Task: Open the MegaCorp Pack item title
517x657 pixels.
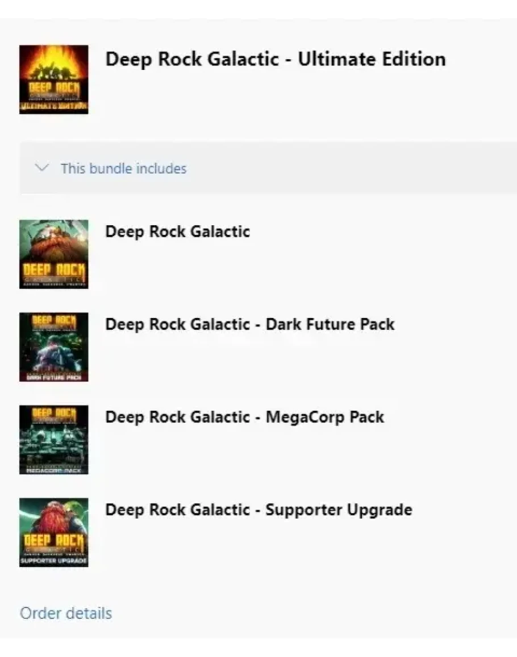Action: (x=244, y=417)
